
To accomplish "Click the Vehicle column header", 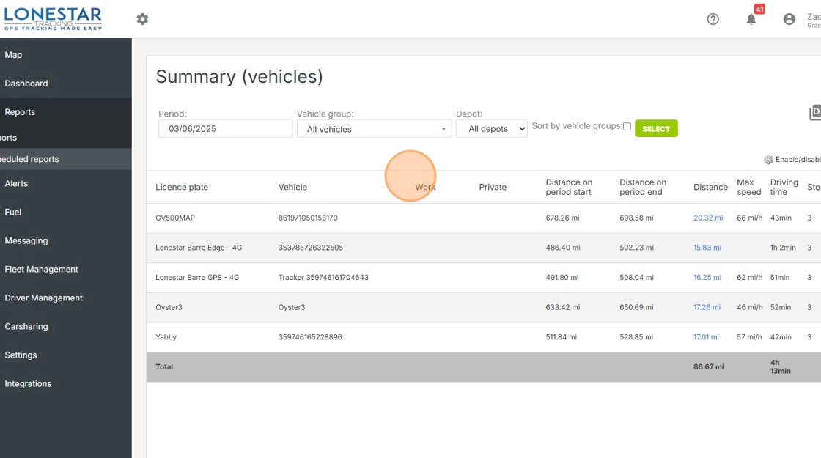I will (x=292, y=187).
